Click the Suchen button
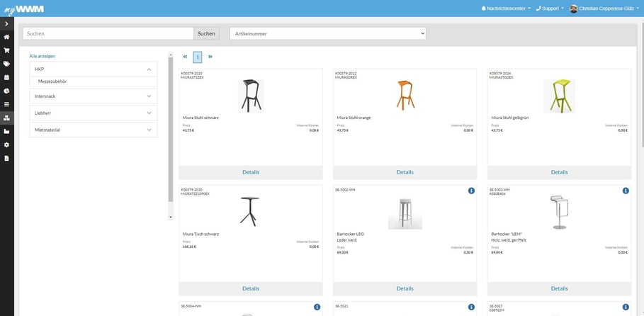 pos(206,34)
